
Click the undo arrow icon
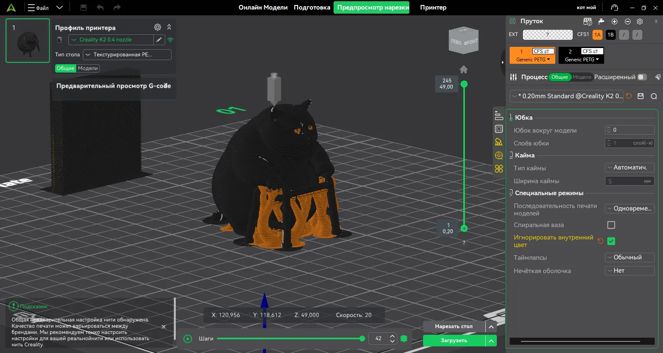point(100,7)
